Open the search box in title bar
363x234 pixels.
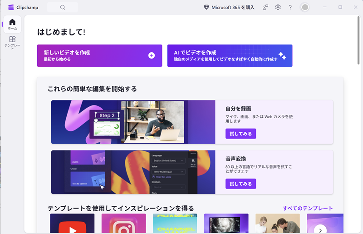[63, 7]
